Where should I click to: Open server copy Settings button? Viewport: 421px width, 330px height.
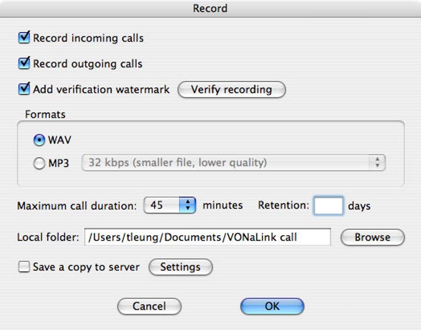click(x=180, y=267)
